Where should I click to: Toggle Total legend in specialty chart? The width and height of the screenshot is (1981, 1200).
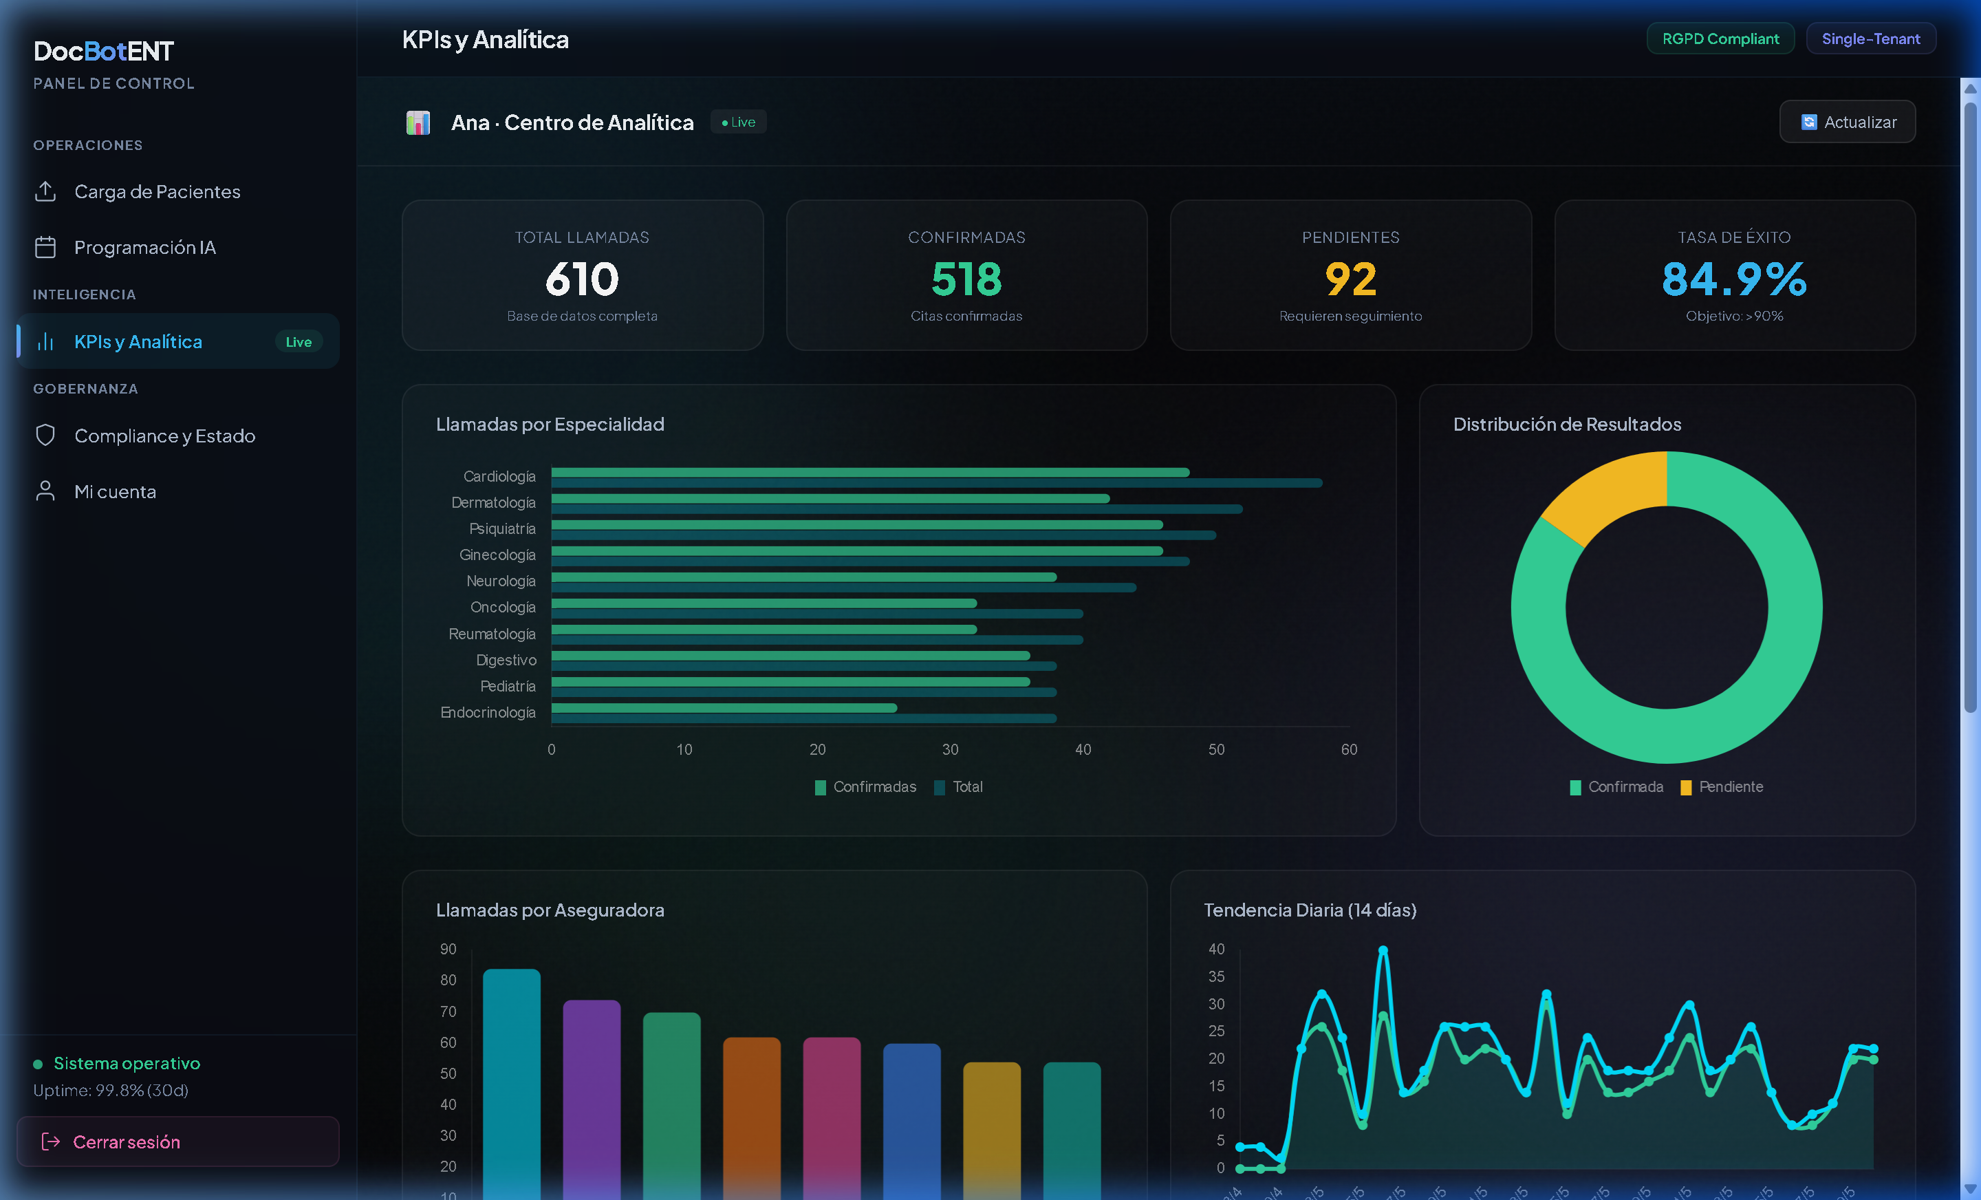point(958,786)
